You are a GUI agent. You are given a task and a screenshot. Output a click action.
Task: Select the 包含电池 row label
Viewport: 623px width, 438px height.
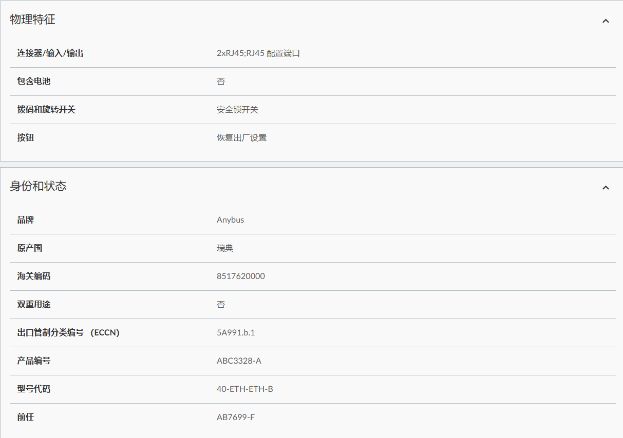(x=34, y=81)
